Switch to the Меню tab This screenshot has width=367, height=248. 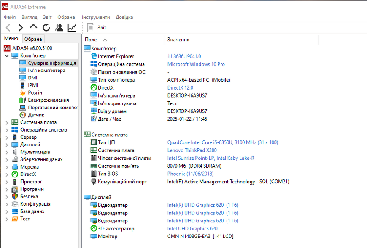pos(11,39)
